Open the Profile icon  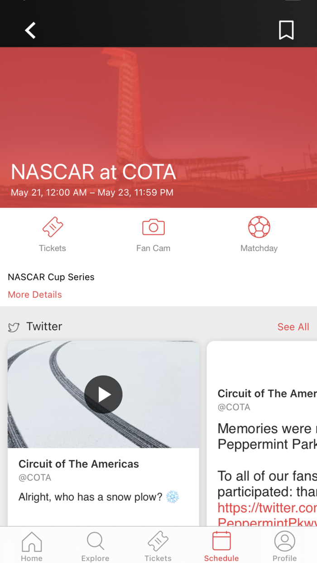click(x=284, y=541)
